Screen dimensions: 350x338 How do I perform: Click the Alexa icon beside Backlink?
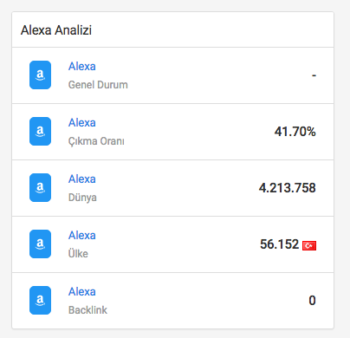point(40,300)
